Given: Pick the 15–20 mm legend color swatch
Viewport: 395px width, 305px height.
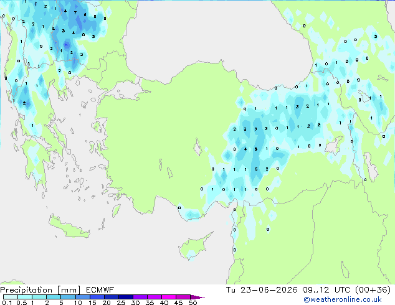Looking at the screenshot, I should pyautogui.click(x=97, y=297).
